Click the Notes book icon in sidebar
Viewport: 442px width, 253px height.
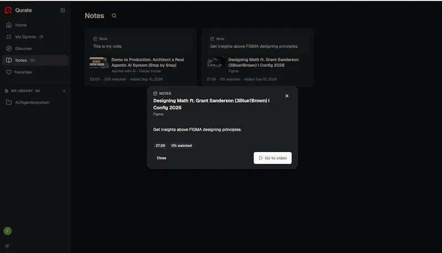click(9, 60)
